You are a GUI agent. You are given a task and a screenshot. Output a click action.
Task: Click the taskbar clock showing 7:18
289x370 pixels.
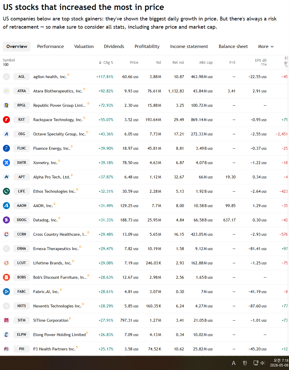pos(279,363)
